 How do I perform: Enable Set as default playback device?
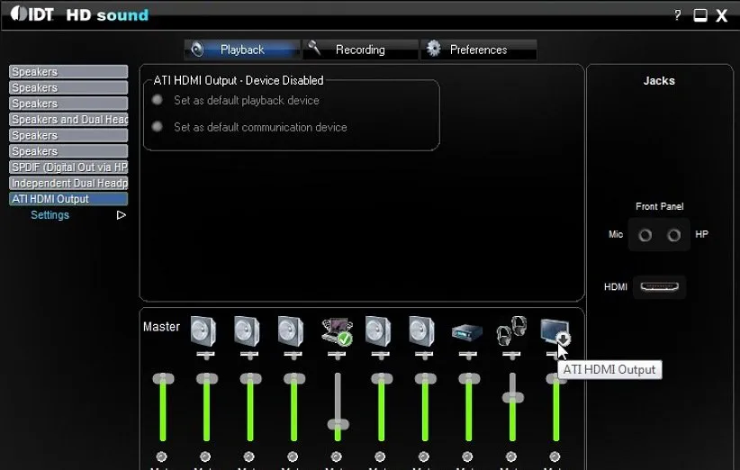158,100
